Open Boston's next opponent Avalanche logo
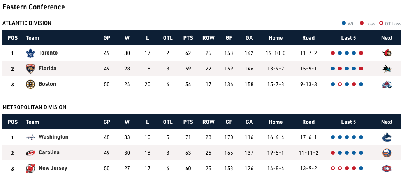Image resolution: width=403 pixels, height=185 pixels. [387, 84]
